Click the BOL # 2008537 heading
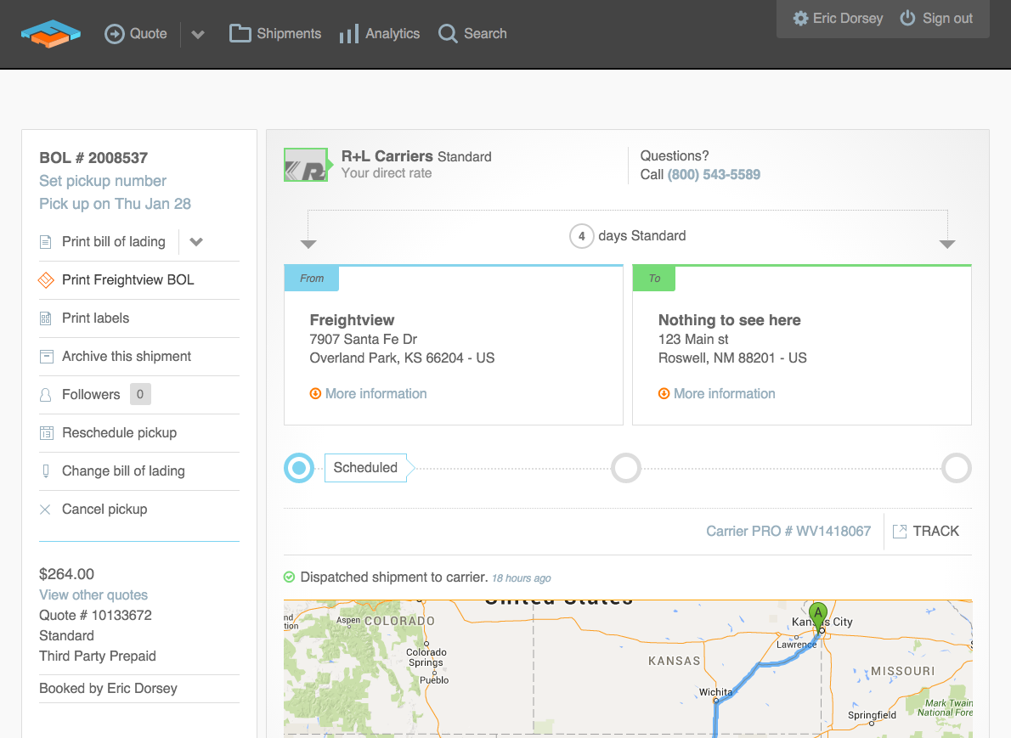 (93, 158)
